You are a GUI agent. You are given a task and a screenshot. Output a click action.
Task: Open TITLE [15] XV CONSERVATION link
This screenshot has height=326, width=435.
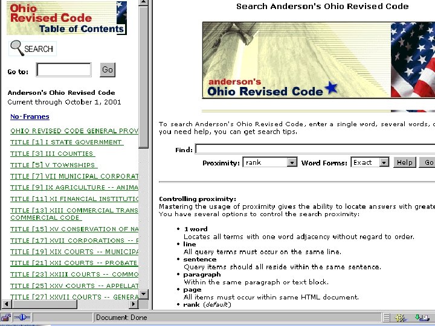(74, 229)
